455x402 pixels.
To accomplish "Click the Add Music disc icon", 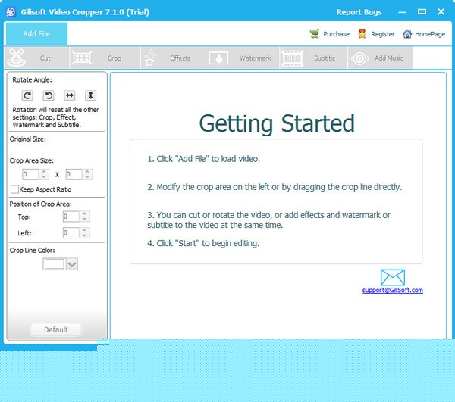I will click(359, 58).
